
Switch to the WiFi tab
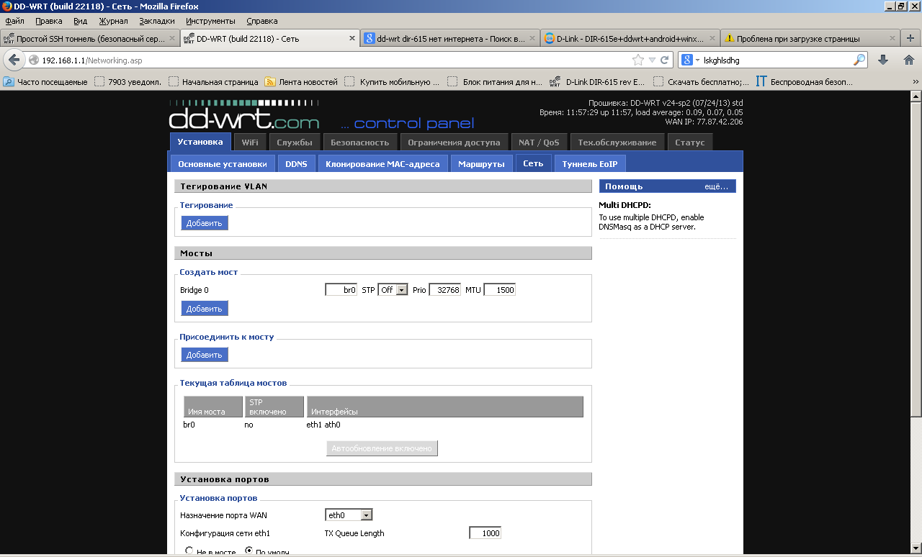point(250,142)
